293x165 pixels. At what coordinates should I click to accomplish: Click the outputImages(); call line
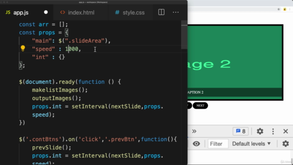click(57, 98)
